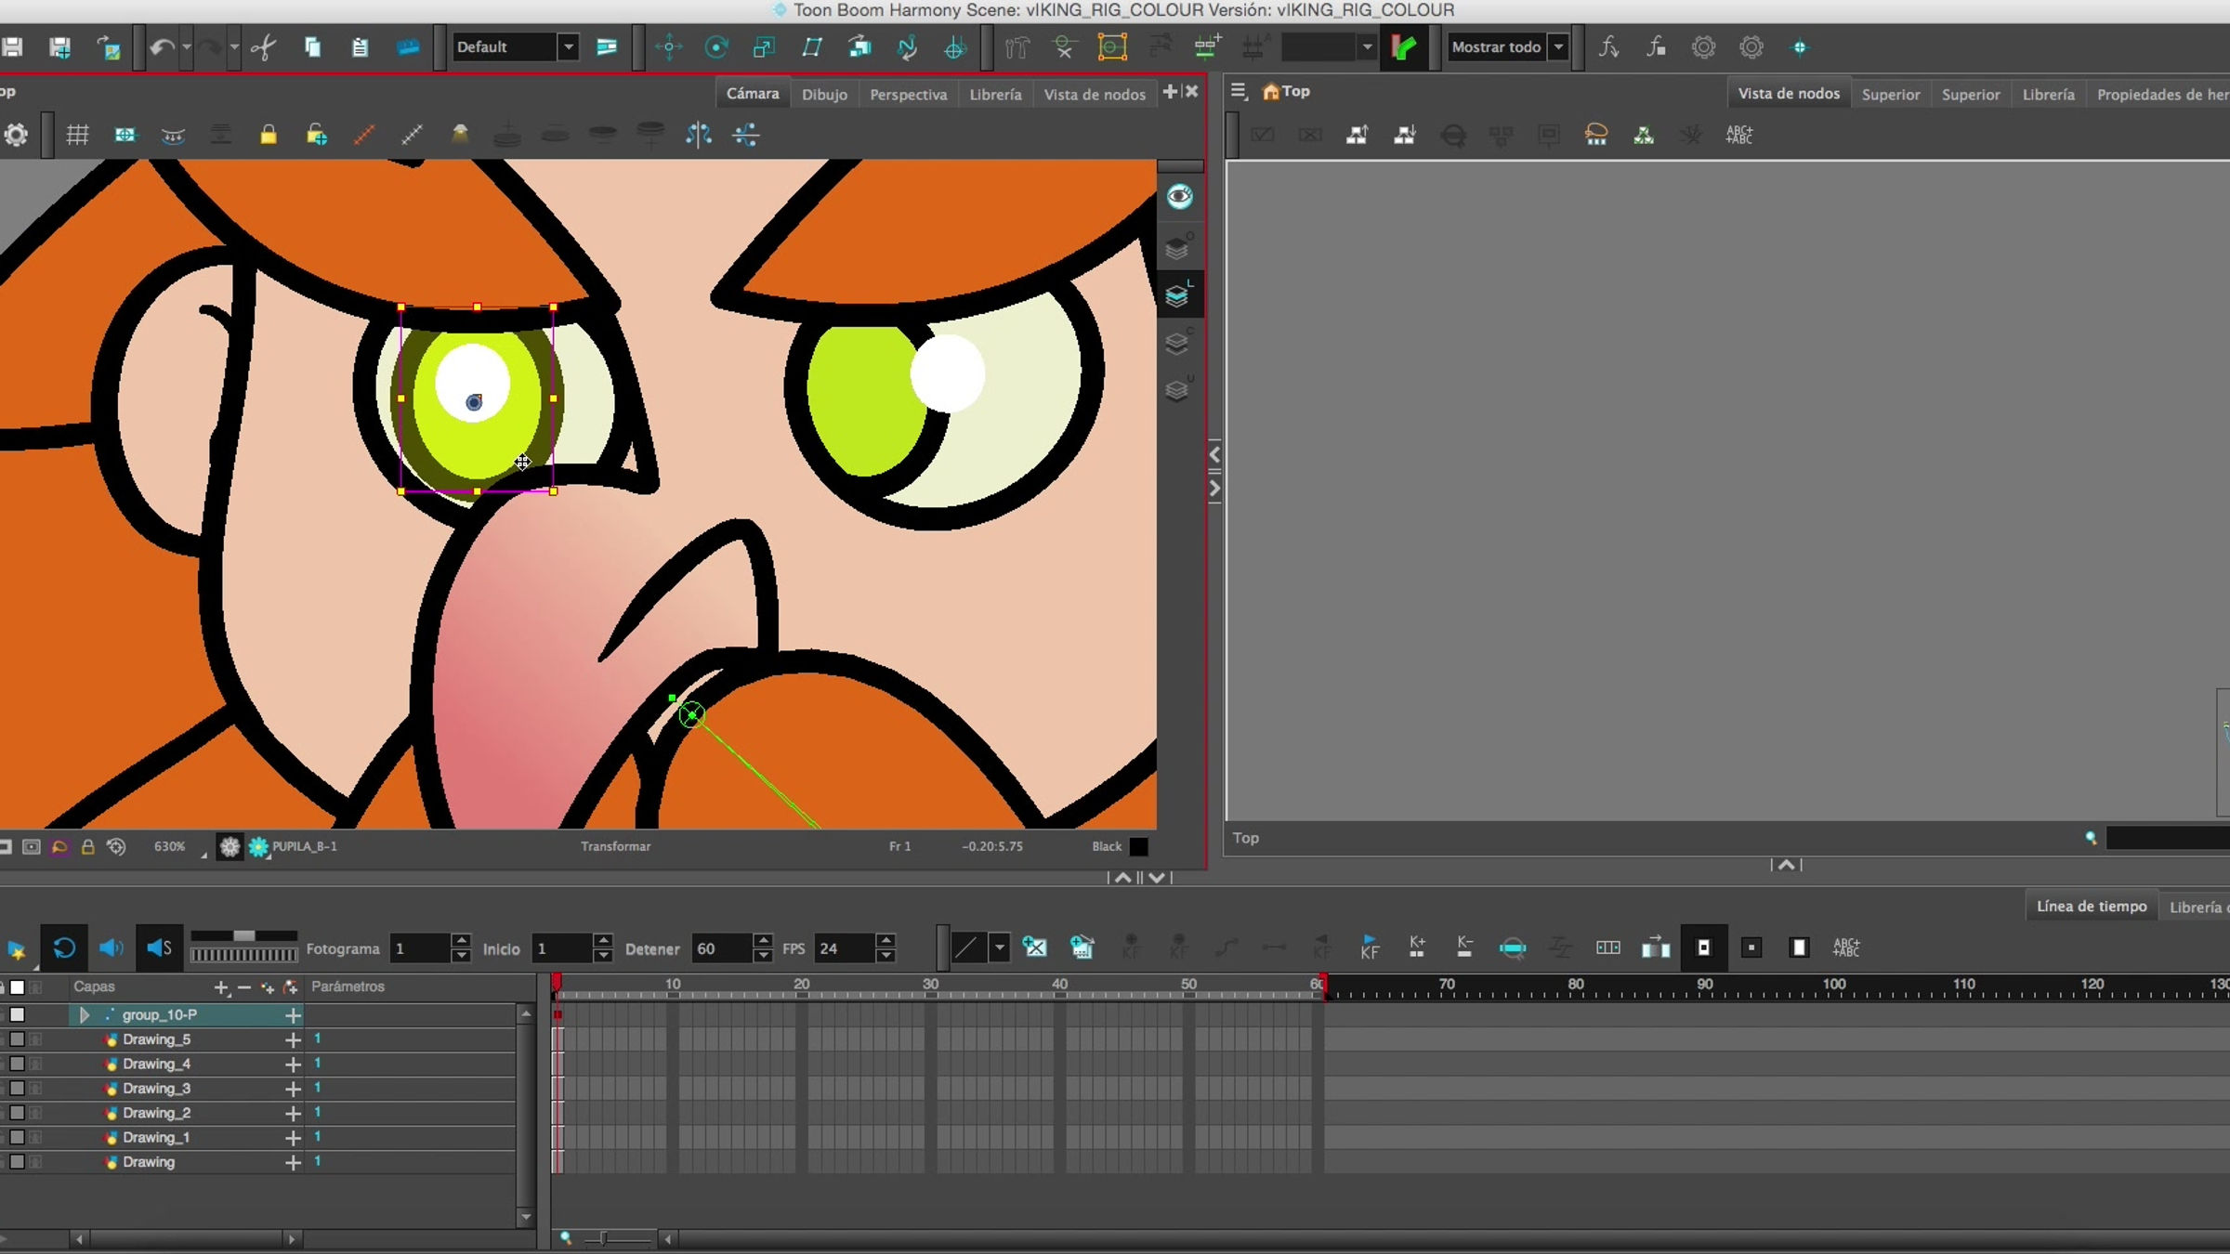Click the K+ next keyframe icon
This screenshot has width=2230, height=1254.
(1417, 947)
